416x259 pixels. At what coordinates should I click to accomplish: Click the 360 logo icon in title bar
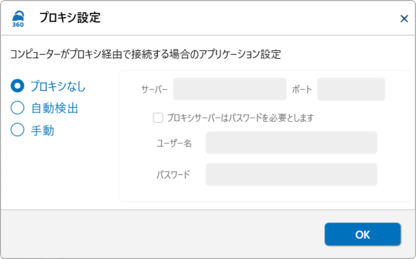click(18, 19)
